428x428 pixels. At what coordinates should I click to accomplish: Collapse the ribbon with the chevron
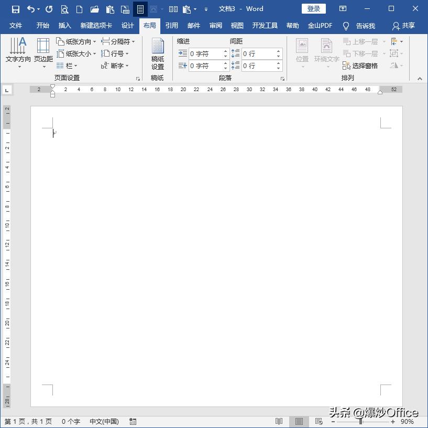pyautogui.click(x=420, y=79)
